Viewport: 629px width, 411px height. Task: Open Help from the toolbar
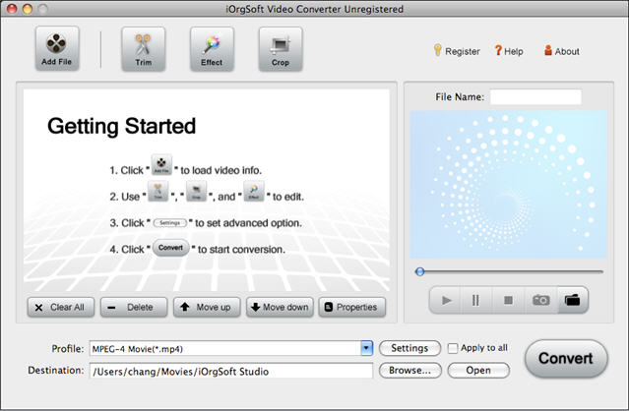point(509,51)
